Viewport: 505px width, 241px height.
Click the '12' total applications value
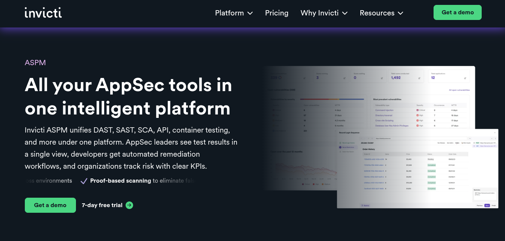click(433, 78)
